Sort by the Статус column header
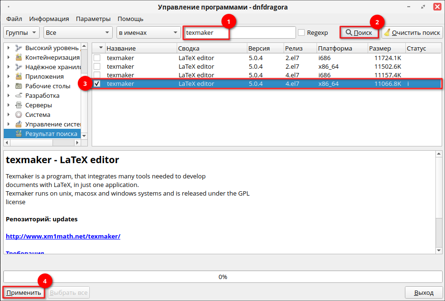The width and height of the screenshot is (445, 301). coord(424,48)
